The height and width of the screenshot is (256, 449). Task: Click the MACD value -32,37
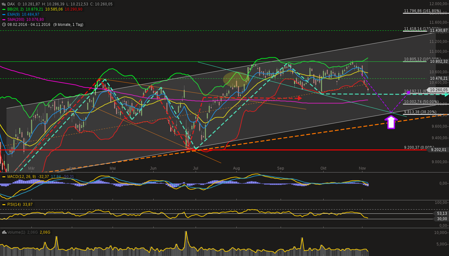point(43,177)
